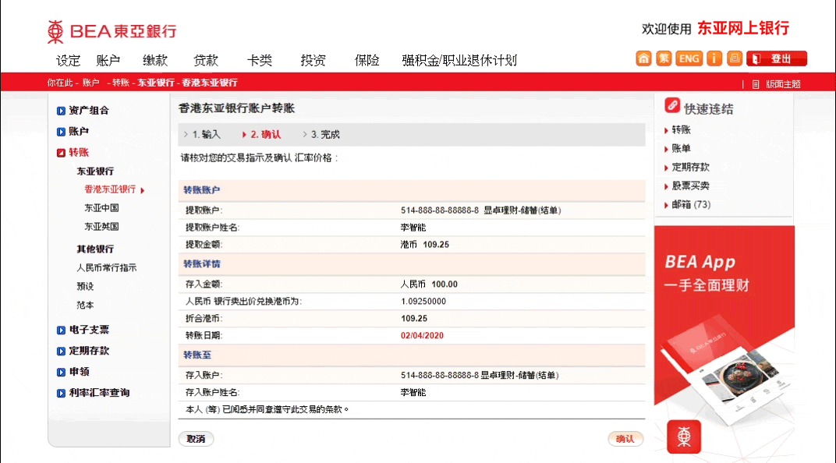The height and width of the screenshot is (463, 836).
Task: Click the 快速连结 link icon
Action: 671,105
